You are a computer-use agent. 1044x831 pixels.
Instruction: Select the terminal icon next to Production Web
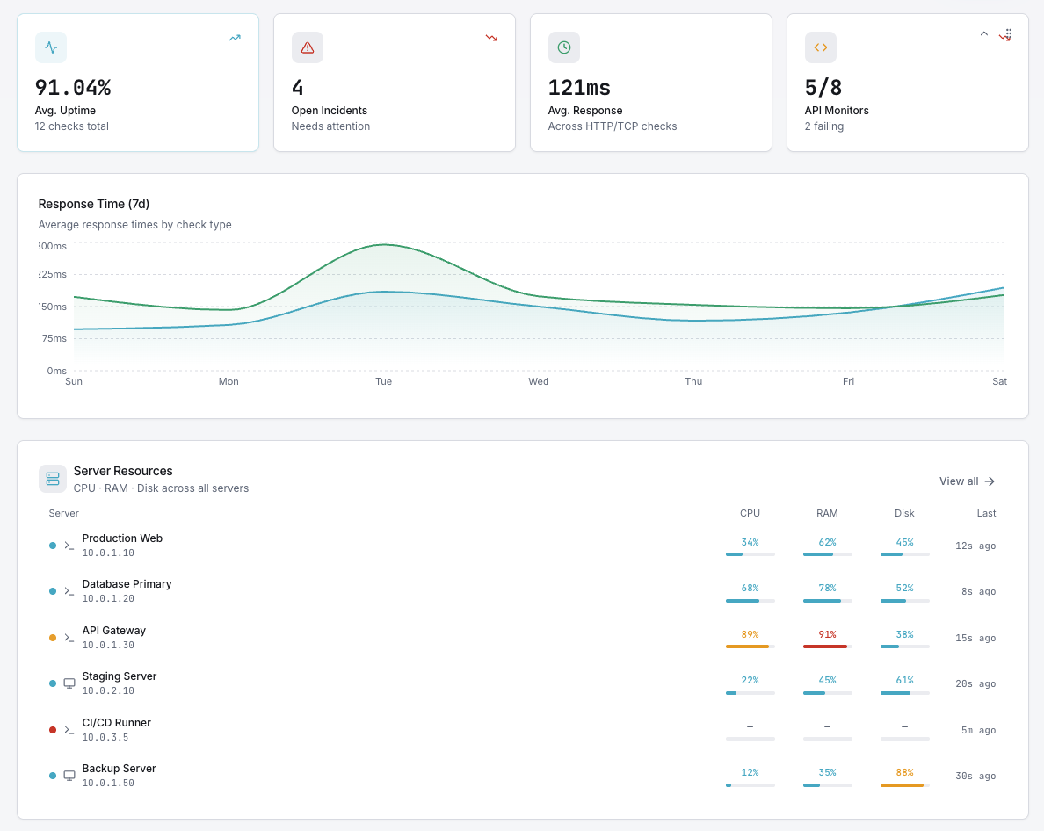coord(69,546)
